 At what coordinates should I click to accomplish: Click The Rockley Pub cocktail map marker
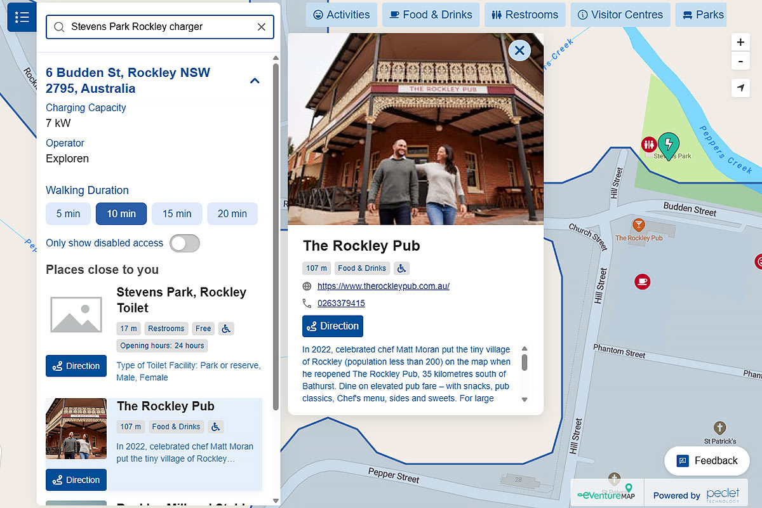[x=638, y=225]
